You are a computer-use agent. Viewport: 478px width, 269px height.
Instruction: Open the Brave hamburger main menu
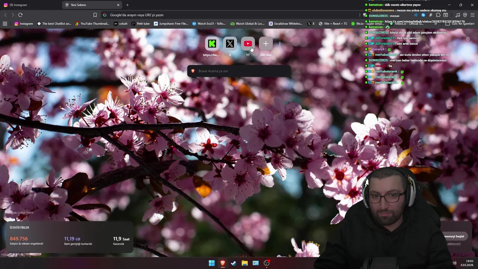pyautogui.click(x=472, y=15)
